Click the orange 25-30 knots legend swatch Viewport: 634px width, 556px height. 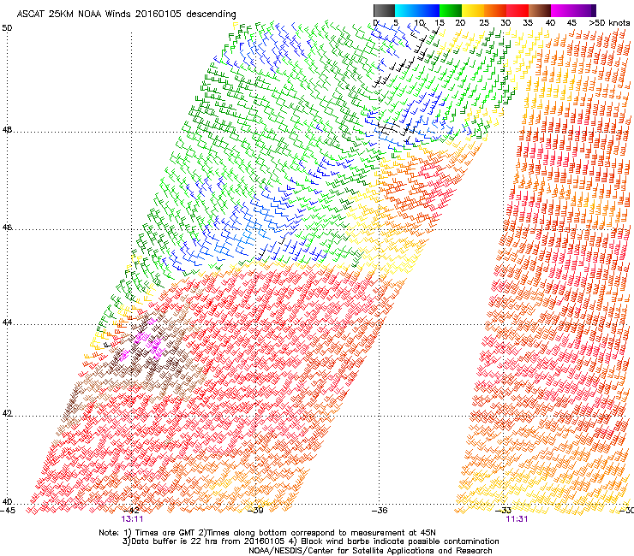(495, 10)
